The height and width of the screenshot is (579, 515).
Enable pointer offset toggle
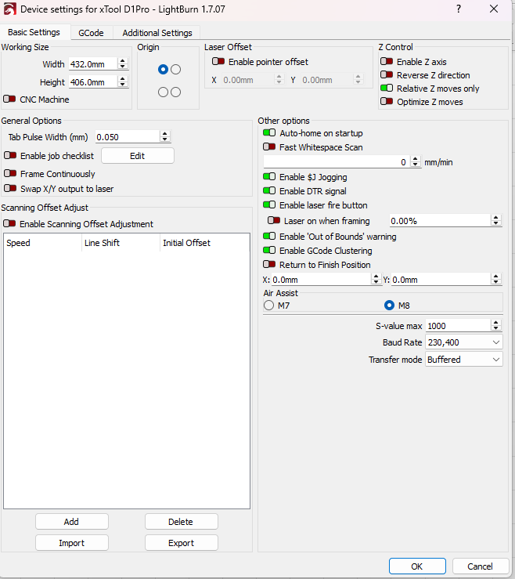coord(218,61)
